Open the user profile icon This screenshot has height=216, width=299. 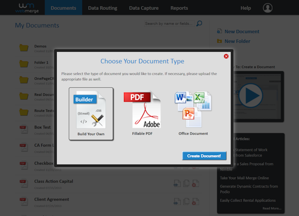(268, 8)
